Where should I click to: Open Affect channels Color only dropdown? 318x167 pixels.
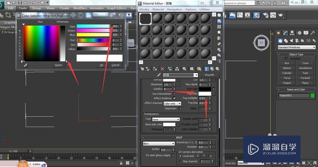[x=172, y=104]
